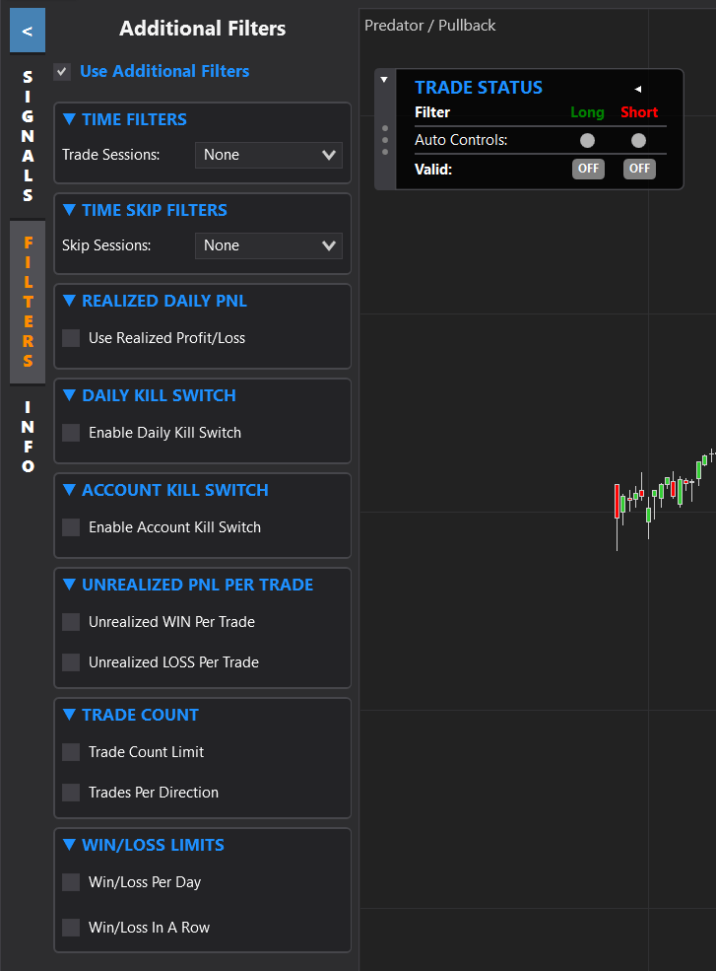
Task: Open the Skip Sessions dropdown
Action: [x=268, y=245]
